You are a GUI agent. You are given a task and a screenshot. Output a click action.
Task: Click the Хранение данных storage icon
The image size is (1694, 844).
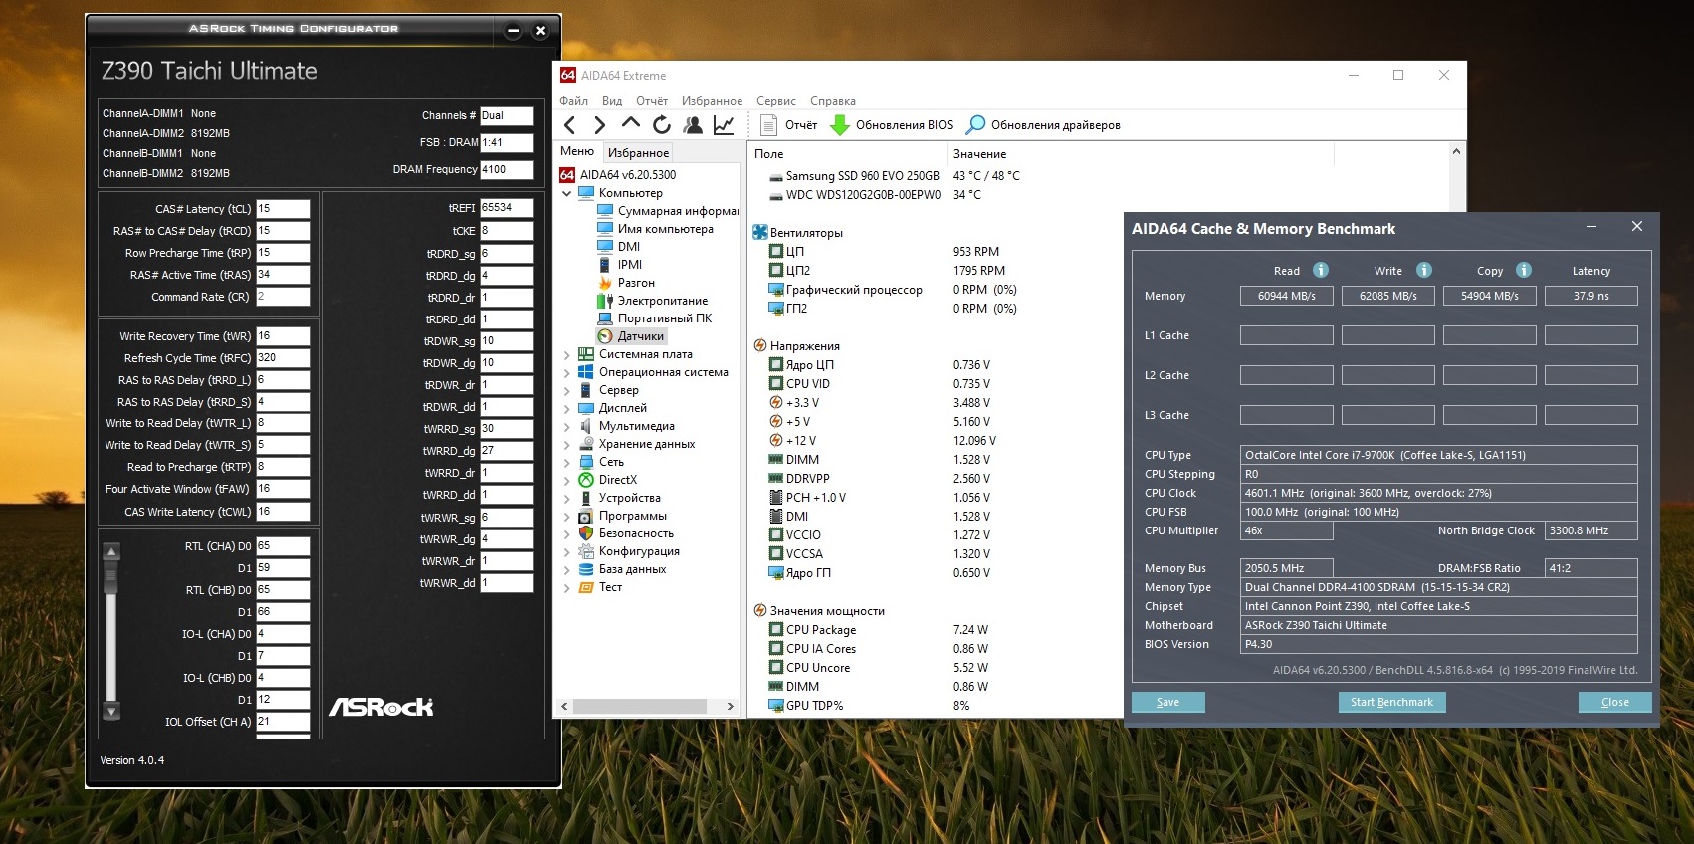[586, 444]
